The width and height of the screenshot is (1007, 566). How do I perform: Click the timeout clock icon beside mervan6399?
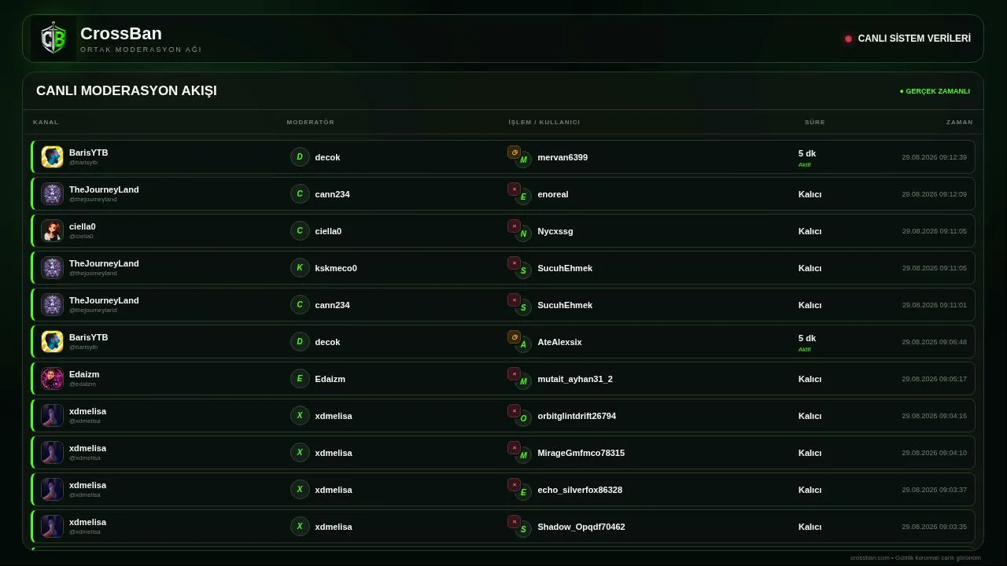click(514, 153)
